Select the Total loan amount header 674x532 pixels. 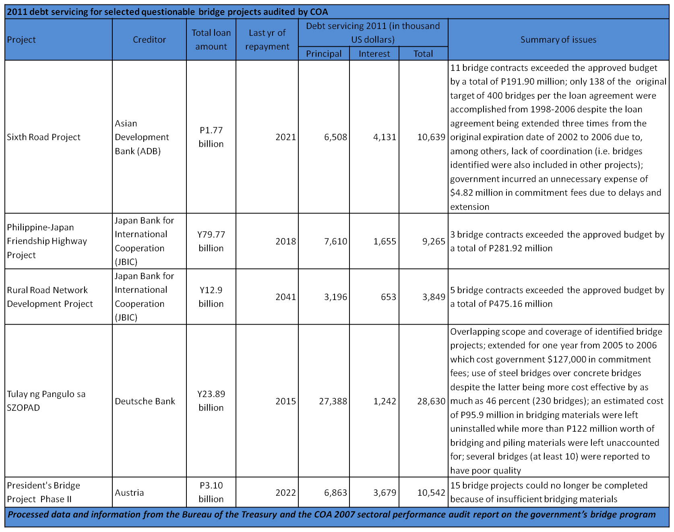pyautogui.click(x=211, y=39)
